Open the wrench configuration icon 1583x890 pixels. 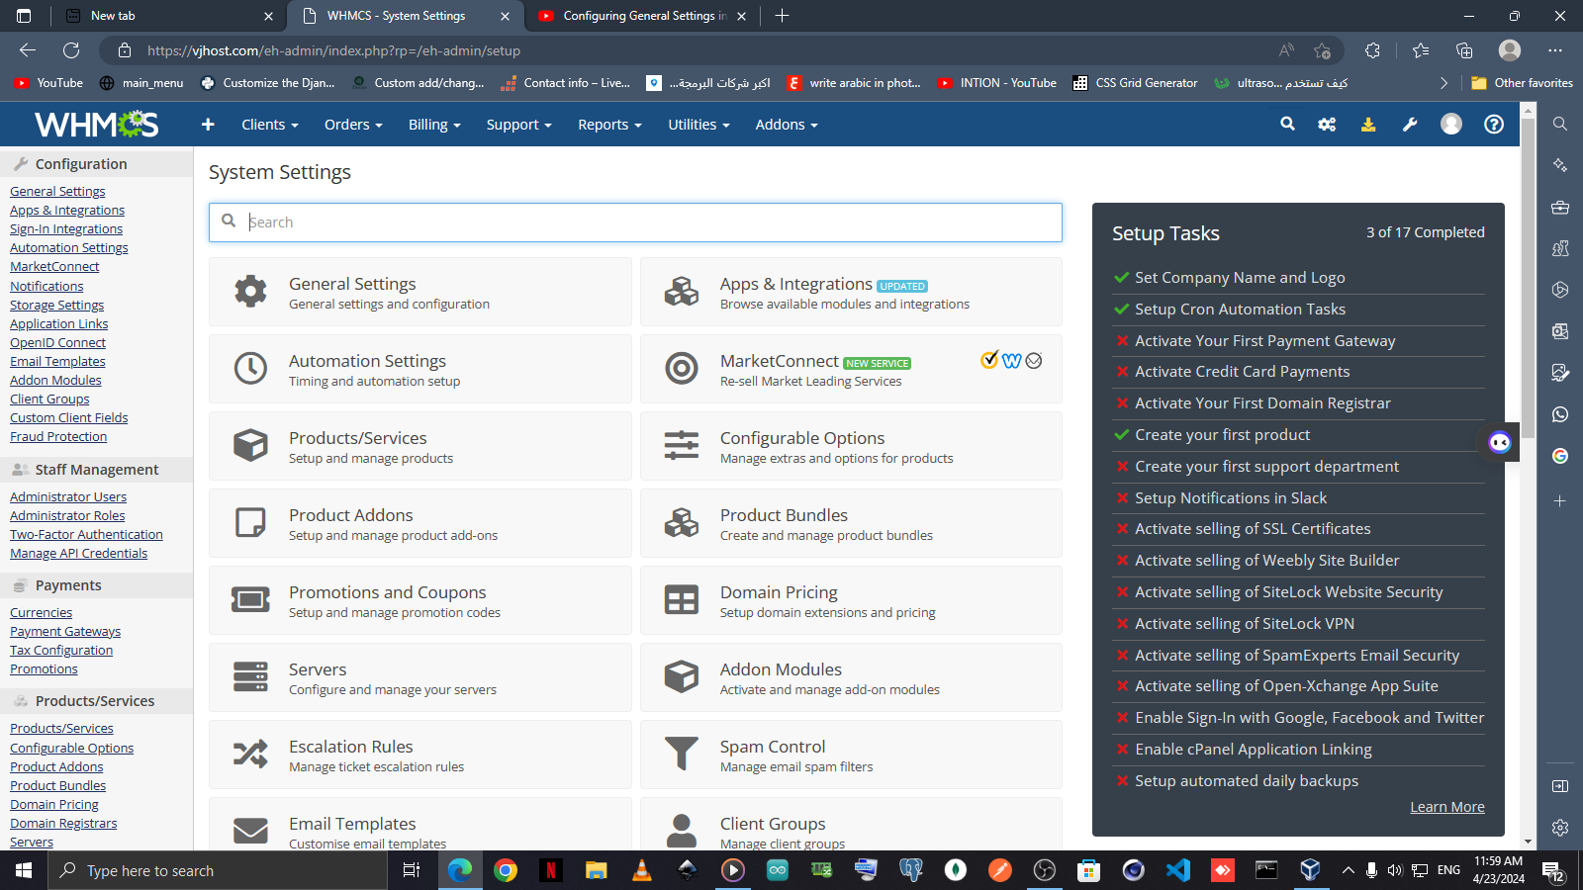[x=1410, y=125]
